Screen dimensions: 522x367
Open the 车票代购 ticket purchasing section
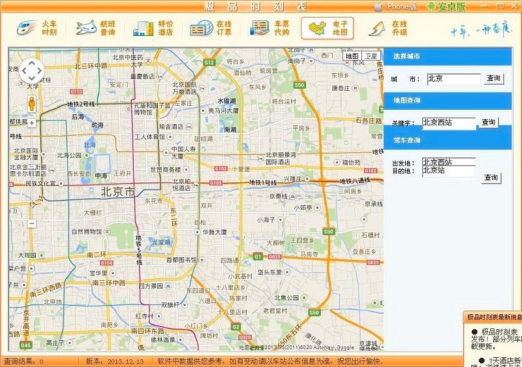point(269,28)
